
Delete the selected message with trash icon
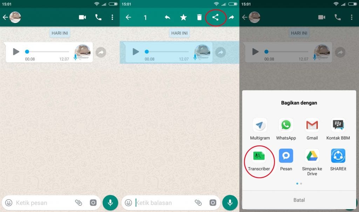click(199, 17)
